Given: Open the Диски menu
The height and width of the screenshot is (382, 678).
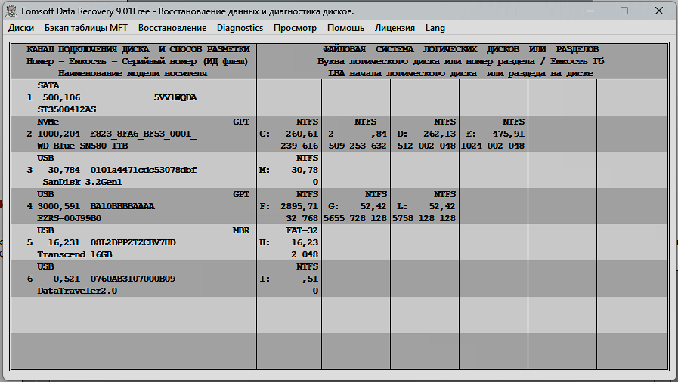Looking at the screenshot, I should pyautogui.click(x=21, y=28).
